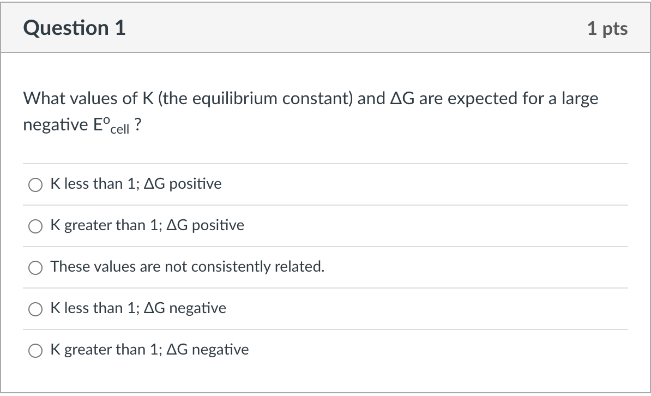Click the answer text 'K less than 1; ΔG positive'
Screen dimensions: 651x396
click(x=136, y=184)
